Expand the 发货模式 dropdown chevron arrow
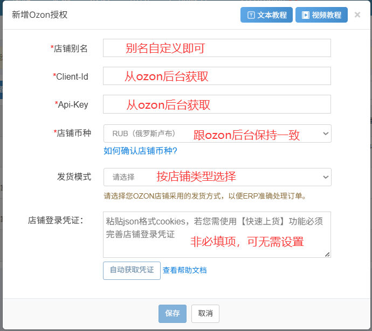Image resolution: width=372 pixels, height=331 pixels. click(x=326, y=177)
